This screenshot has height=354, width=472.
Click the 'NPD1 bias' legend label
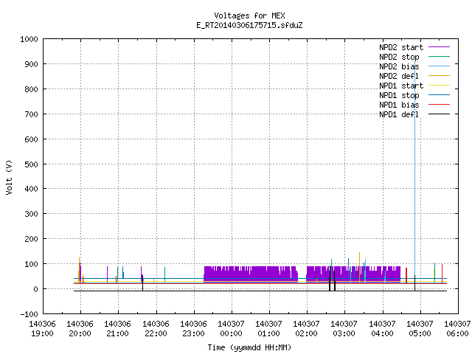399,105
